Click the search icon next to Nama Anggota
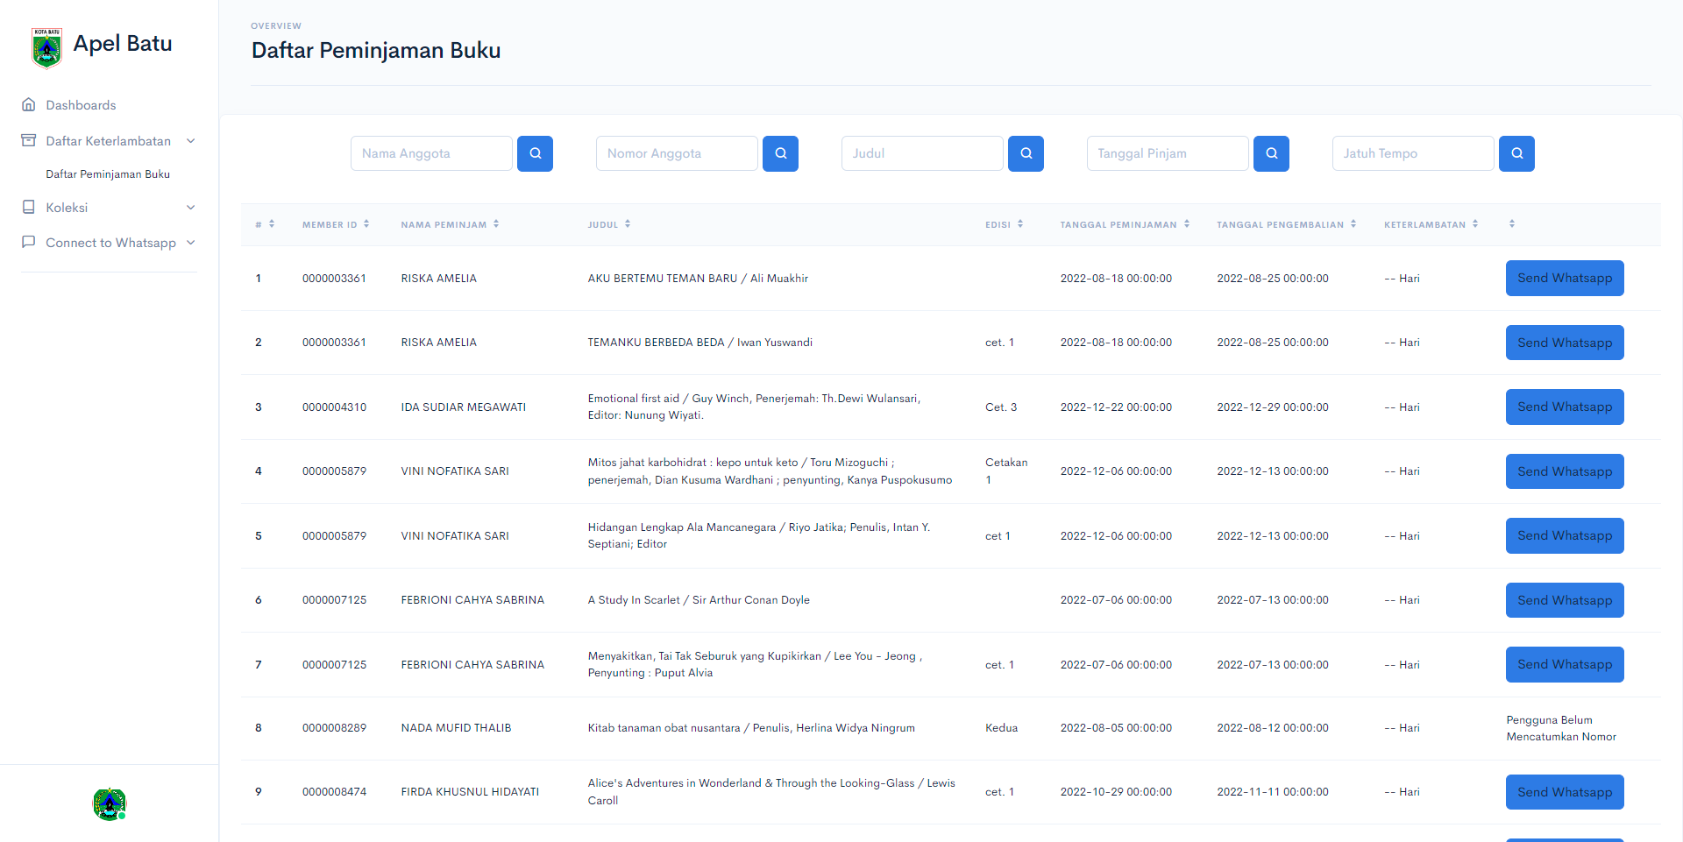1683x842 pixels. point(535,153)
